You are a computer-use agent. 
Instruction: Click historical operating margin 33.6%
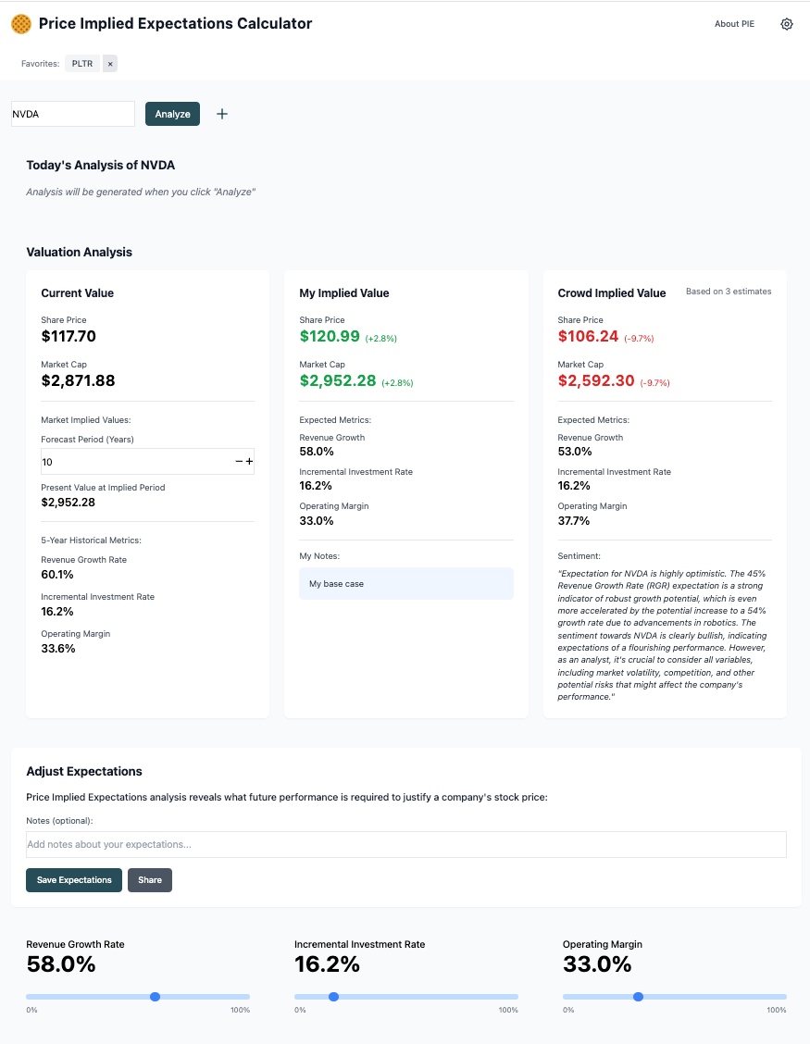point(58,649)
